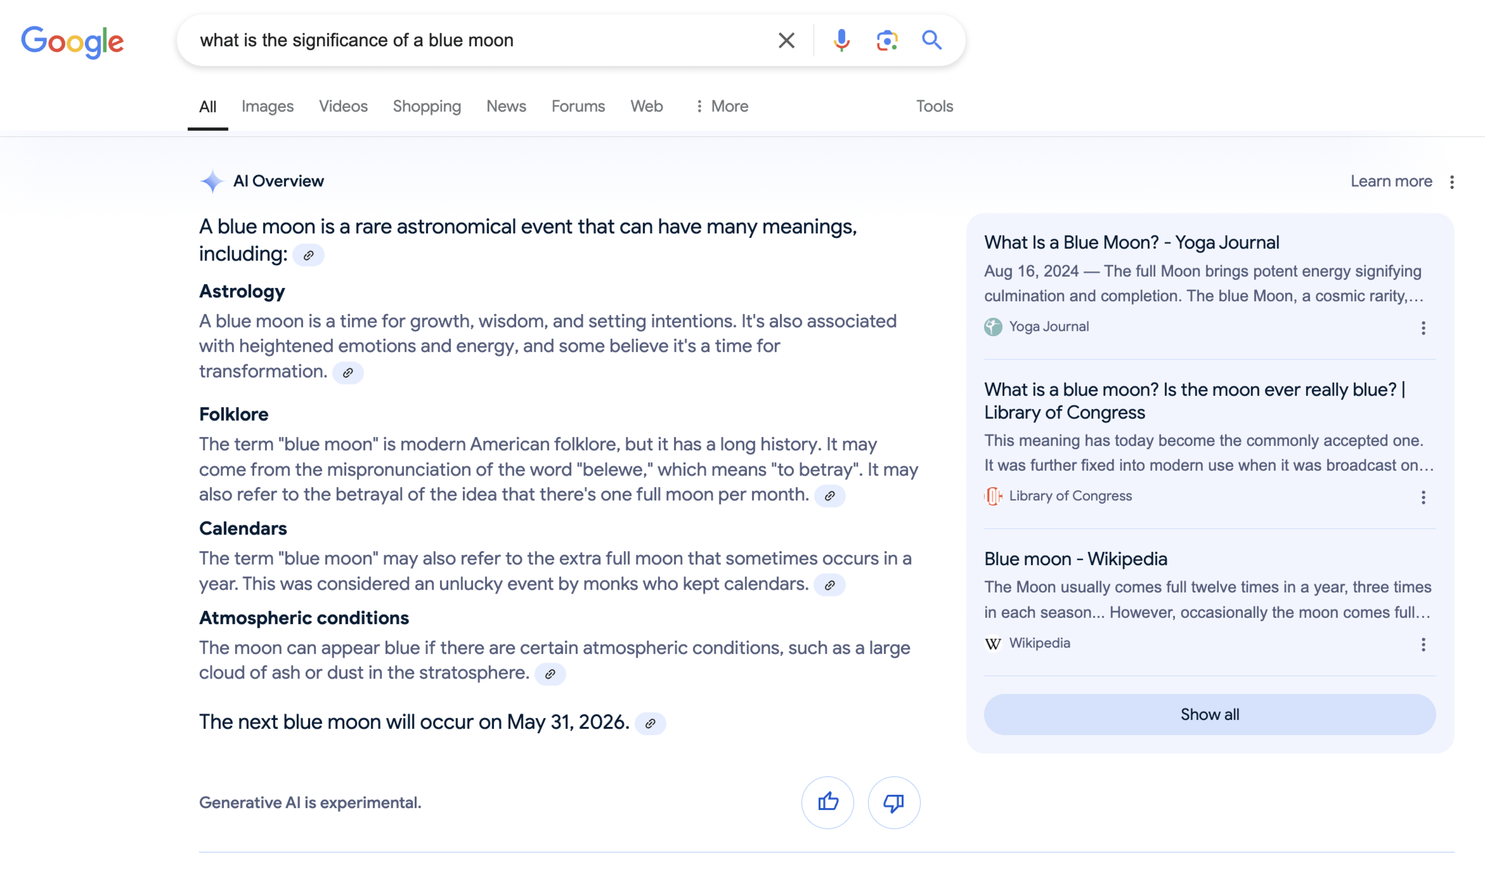Open the Library of Congress blue moon article
Viewport: 1485px width, 869px height.
[1194, 400]
